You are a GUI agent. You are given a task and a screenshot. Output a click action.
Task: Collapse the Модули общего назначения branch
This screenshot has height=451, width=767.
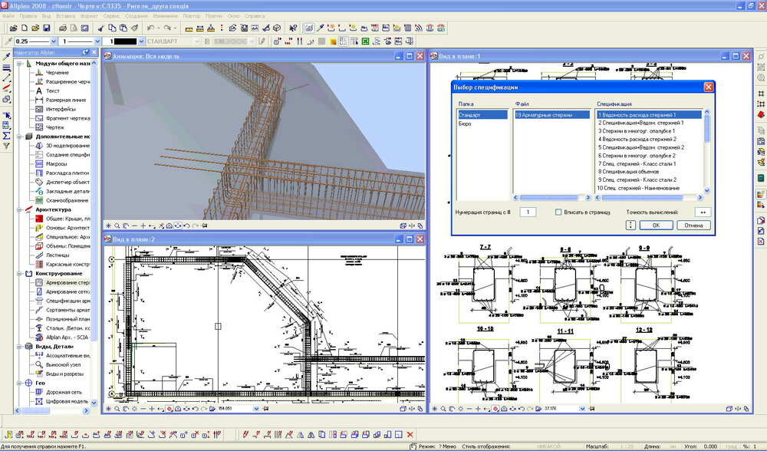pos(18,64)
